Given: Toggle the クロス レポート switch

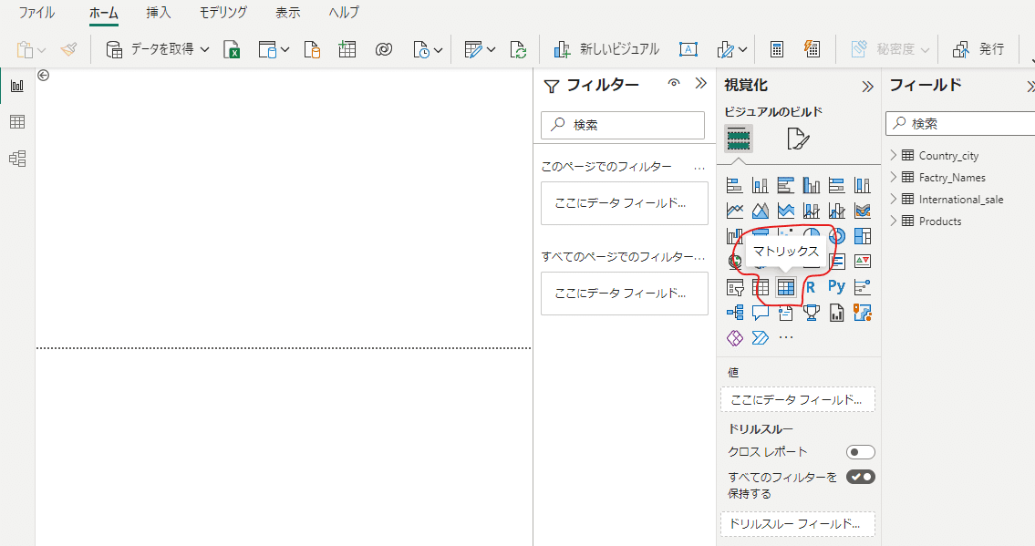Looking at the screenshot, I should pyautogui.click(x=861, y=452).
